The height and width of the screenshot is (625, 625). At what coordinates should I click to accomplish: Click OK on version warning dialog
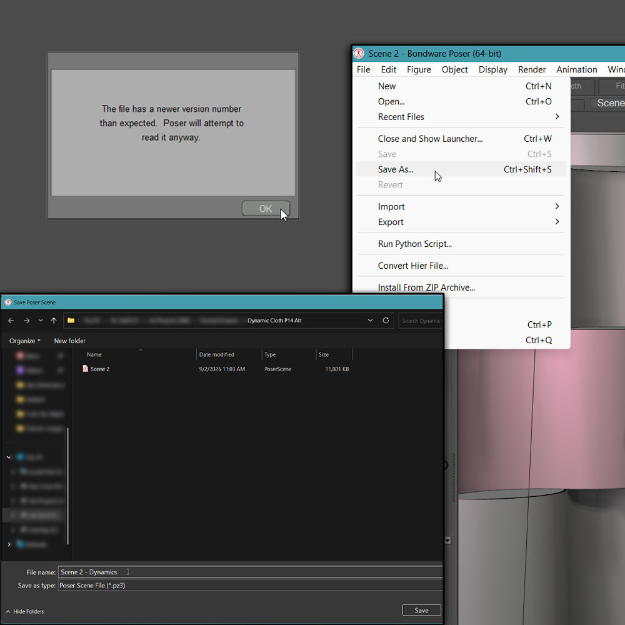click(266, 209)
